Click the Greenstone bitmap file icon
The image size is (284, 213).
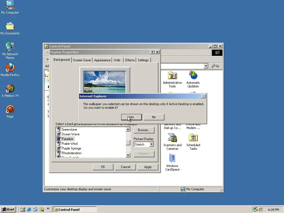59,129
